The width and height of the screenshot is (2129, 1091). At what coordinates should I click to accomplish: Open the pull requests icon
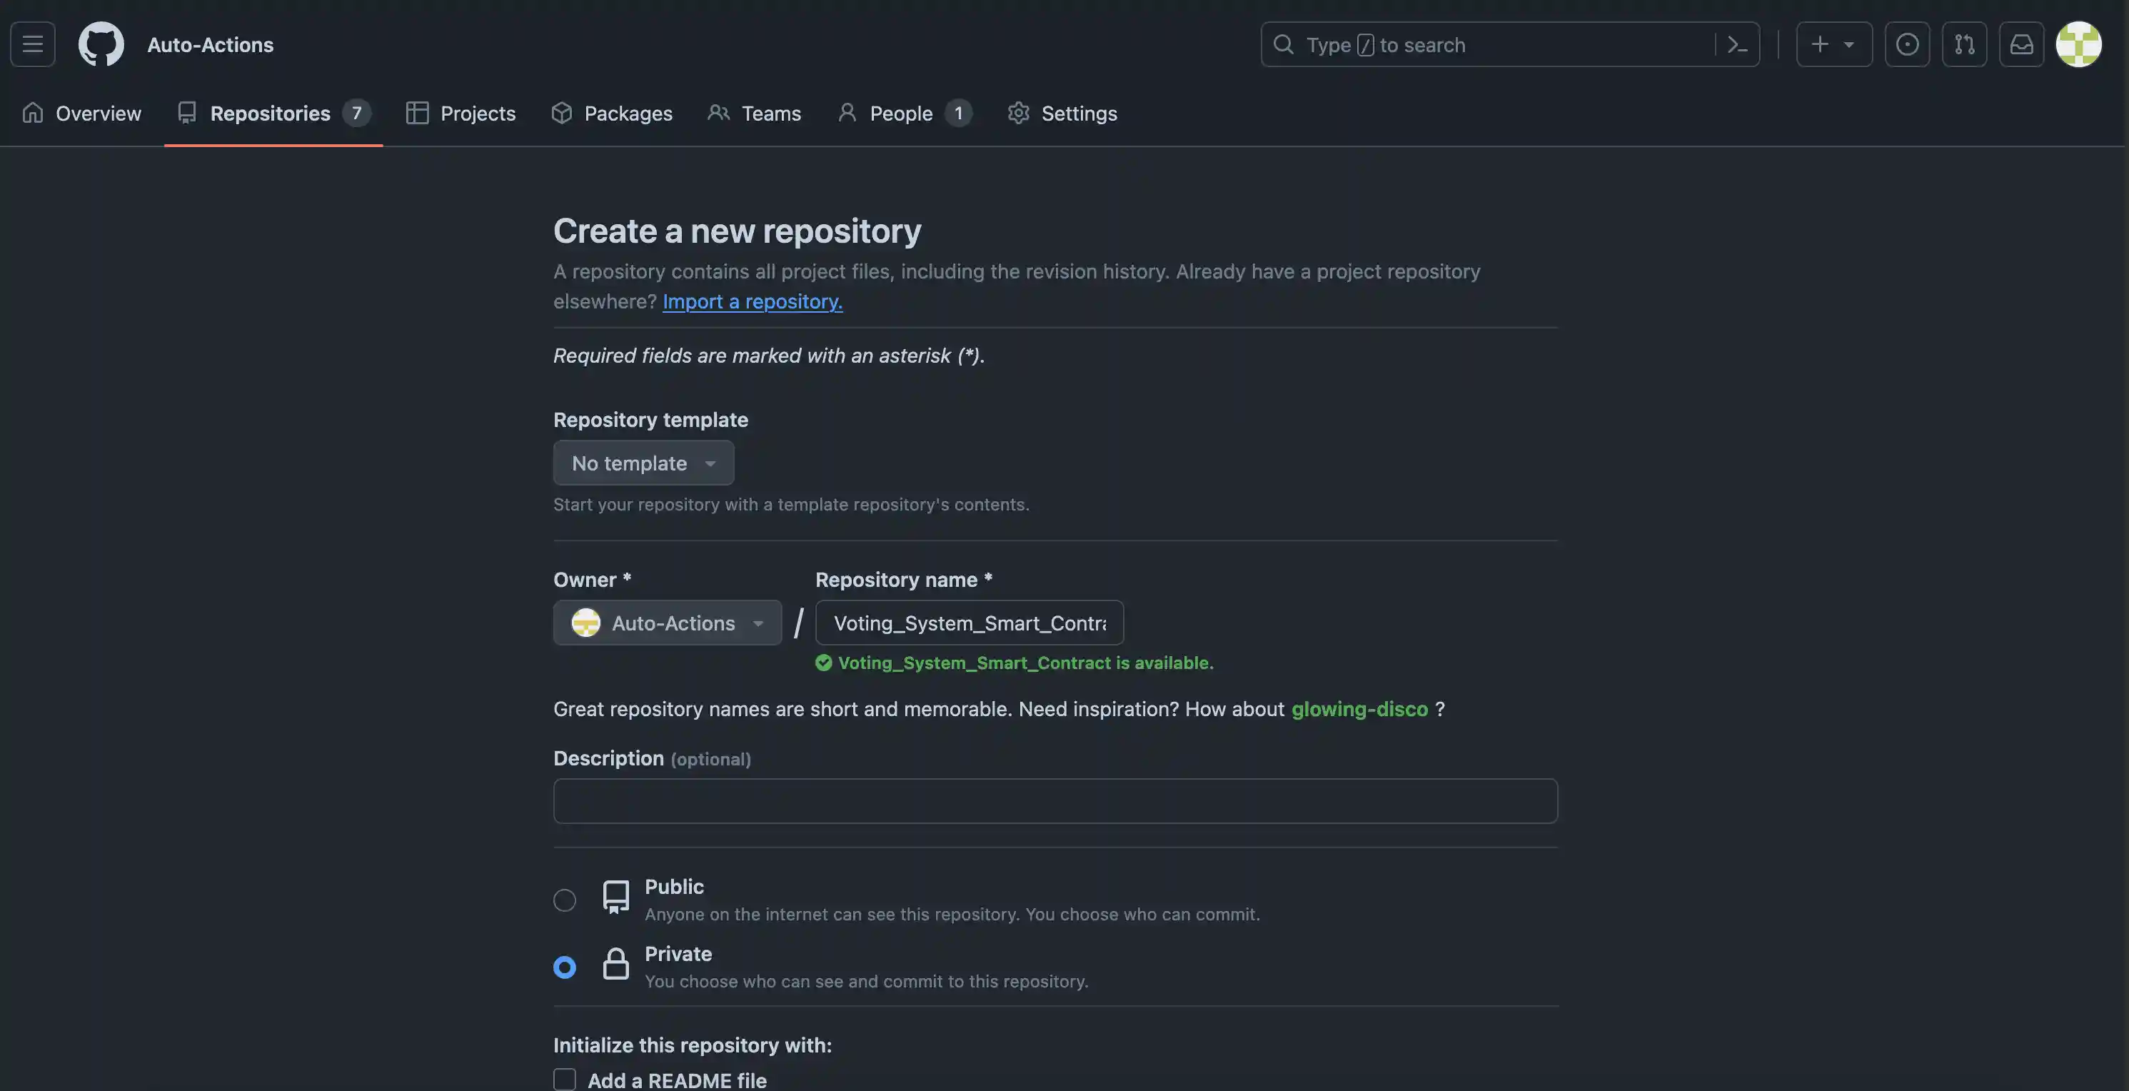pos(1965,44)
